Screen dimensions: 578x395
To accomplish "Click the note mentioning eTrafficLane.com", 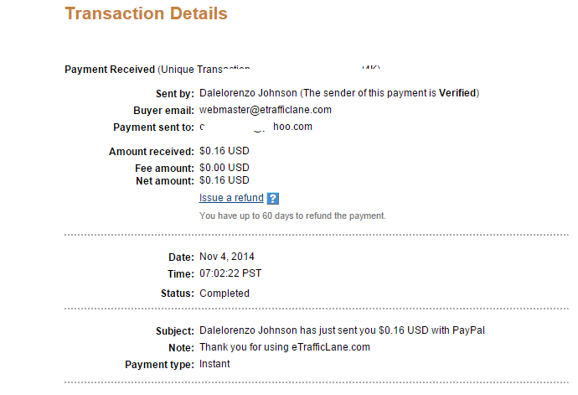I will (x=285, y=347).
